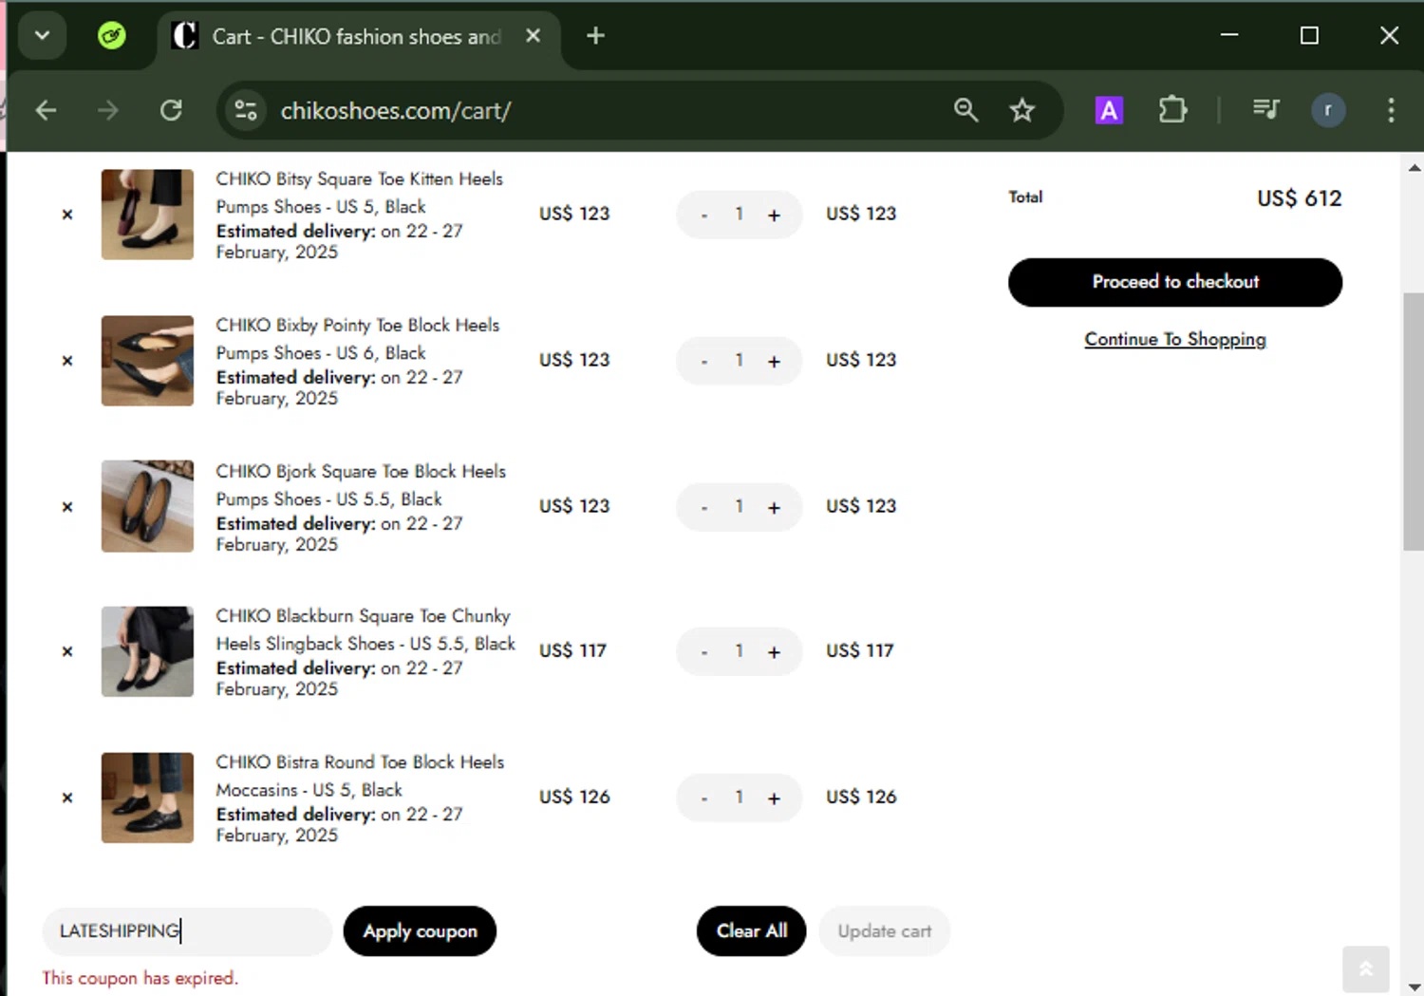Minimize the browser window
Viewport: 1424px width, 996px height.
point(1229,35)
